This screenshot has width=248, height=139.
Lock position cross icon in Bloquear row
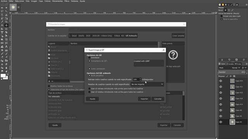pos(231,76)
